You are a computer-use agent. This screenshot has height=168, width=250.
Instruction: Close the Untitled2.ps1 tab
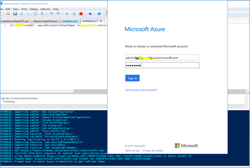click(x=101, y=21)
